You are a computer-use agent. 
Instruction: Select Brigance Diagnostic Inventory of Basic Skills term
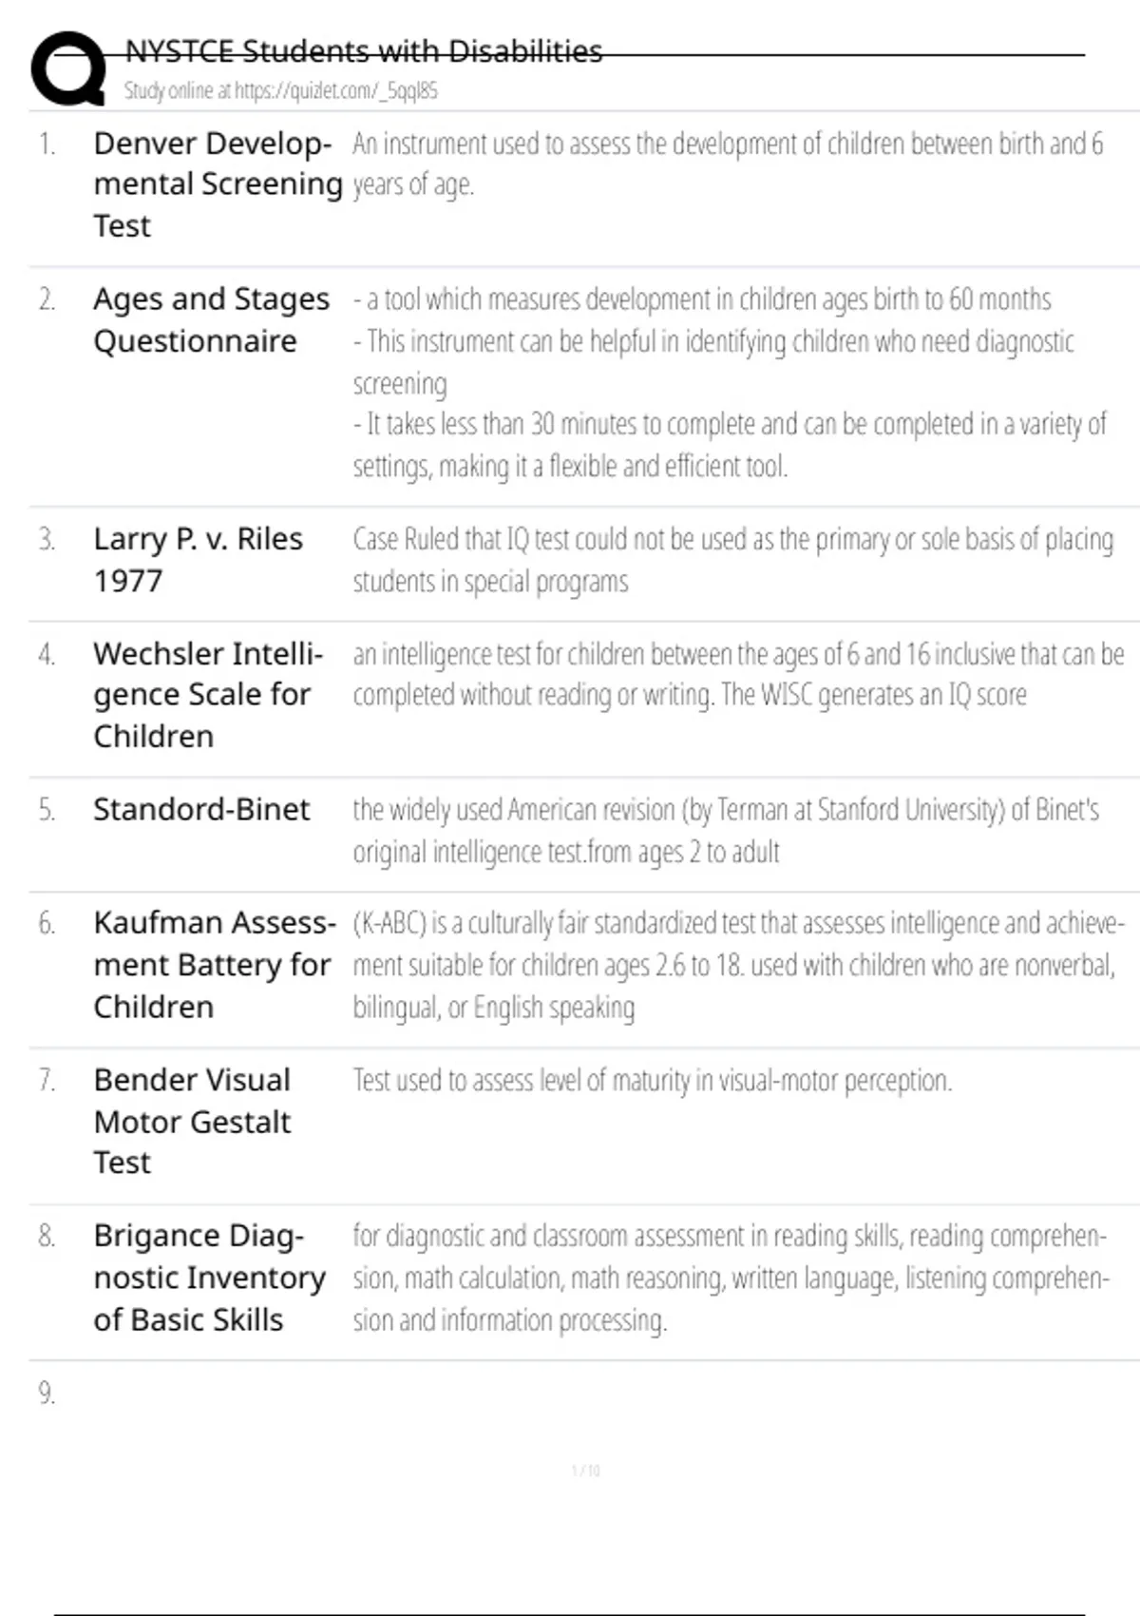click(x=209, y=1277)
